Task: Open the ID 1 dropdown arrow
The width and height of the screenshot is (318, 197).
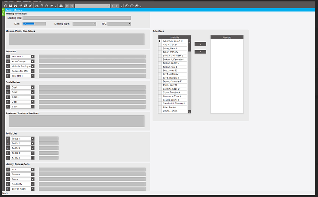Action: pyautogui.click(x=32, y=169)
